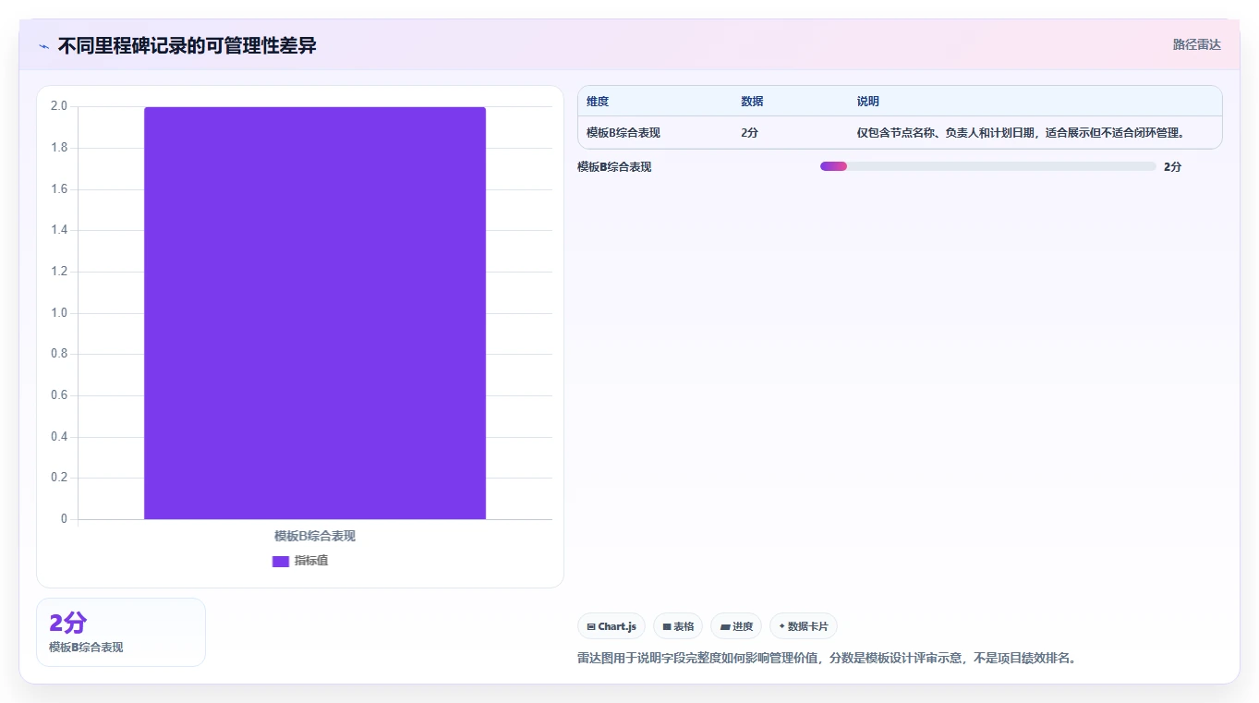Image resolution: width=1259 pixels, height=703 pixels.
Task: Click the 路径雷达 label in header
Action: [1196, 44]
